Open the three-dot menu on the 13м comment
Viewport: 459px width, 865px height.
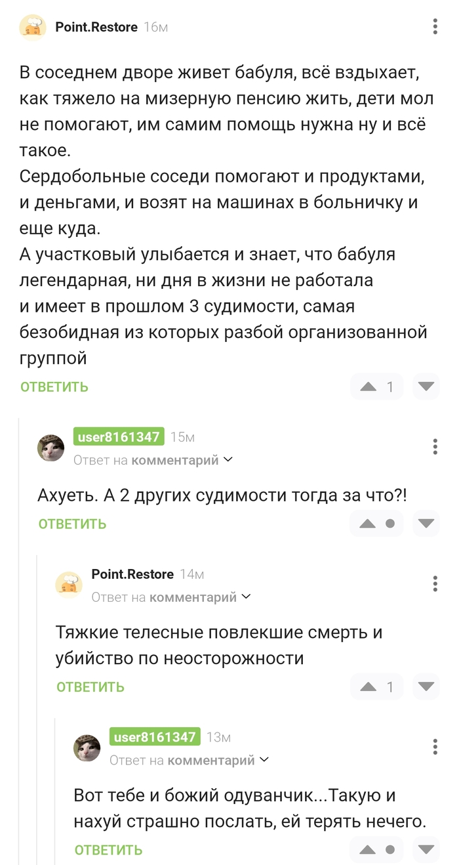[x=435, y=746]
